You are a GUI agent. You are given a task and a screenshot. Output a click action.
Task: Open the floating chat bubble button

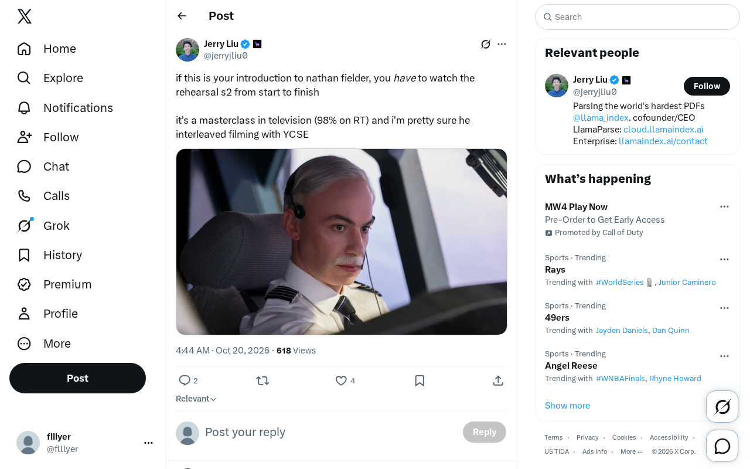pos(722,446)
